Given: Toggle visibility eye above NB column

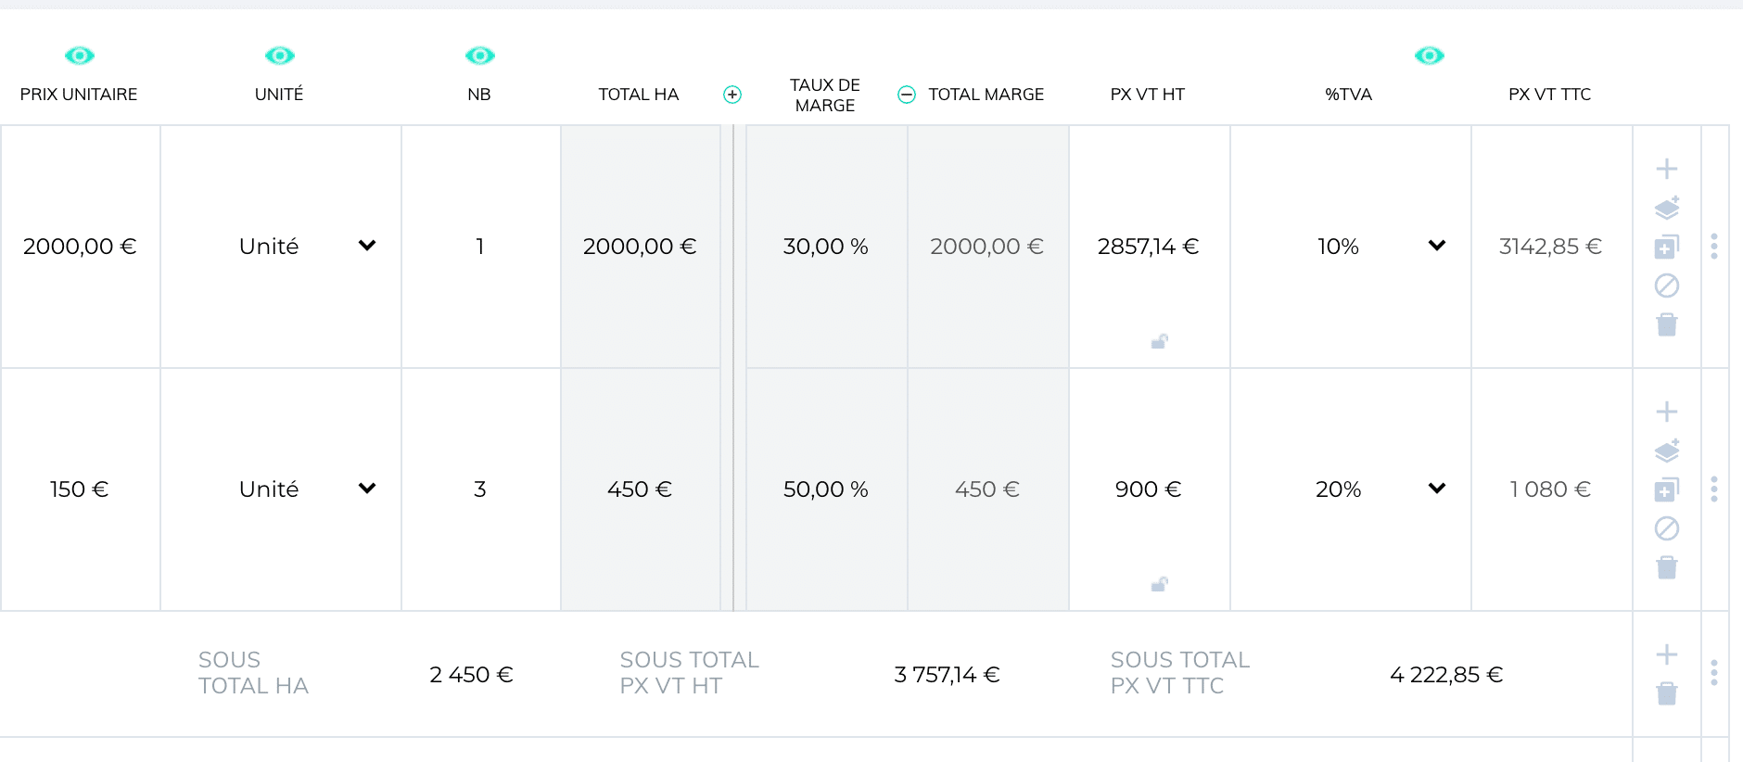Looking at the screenshot, I should click(x=479, y=56).
